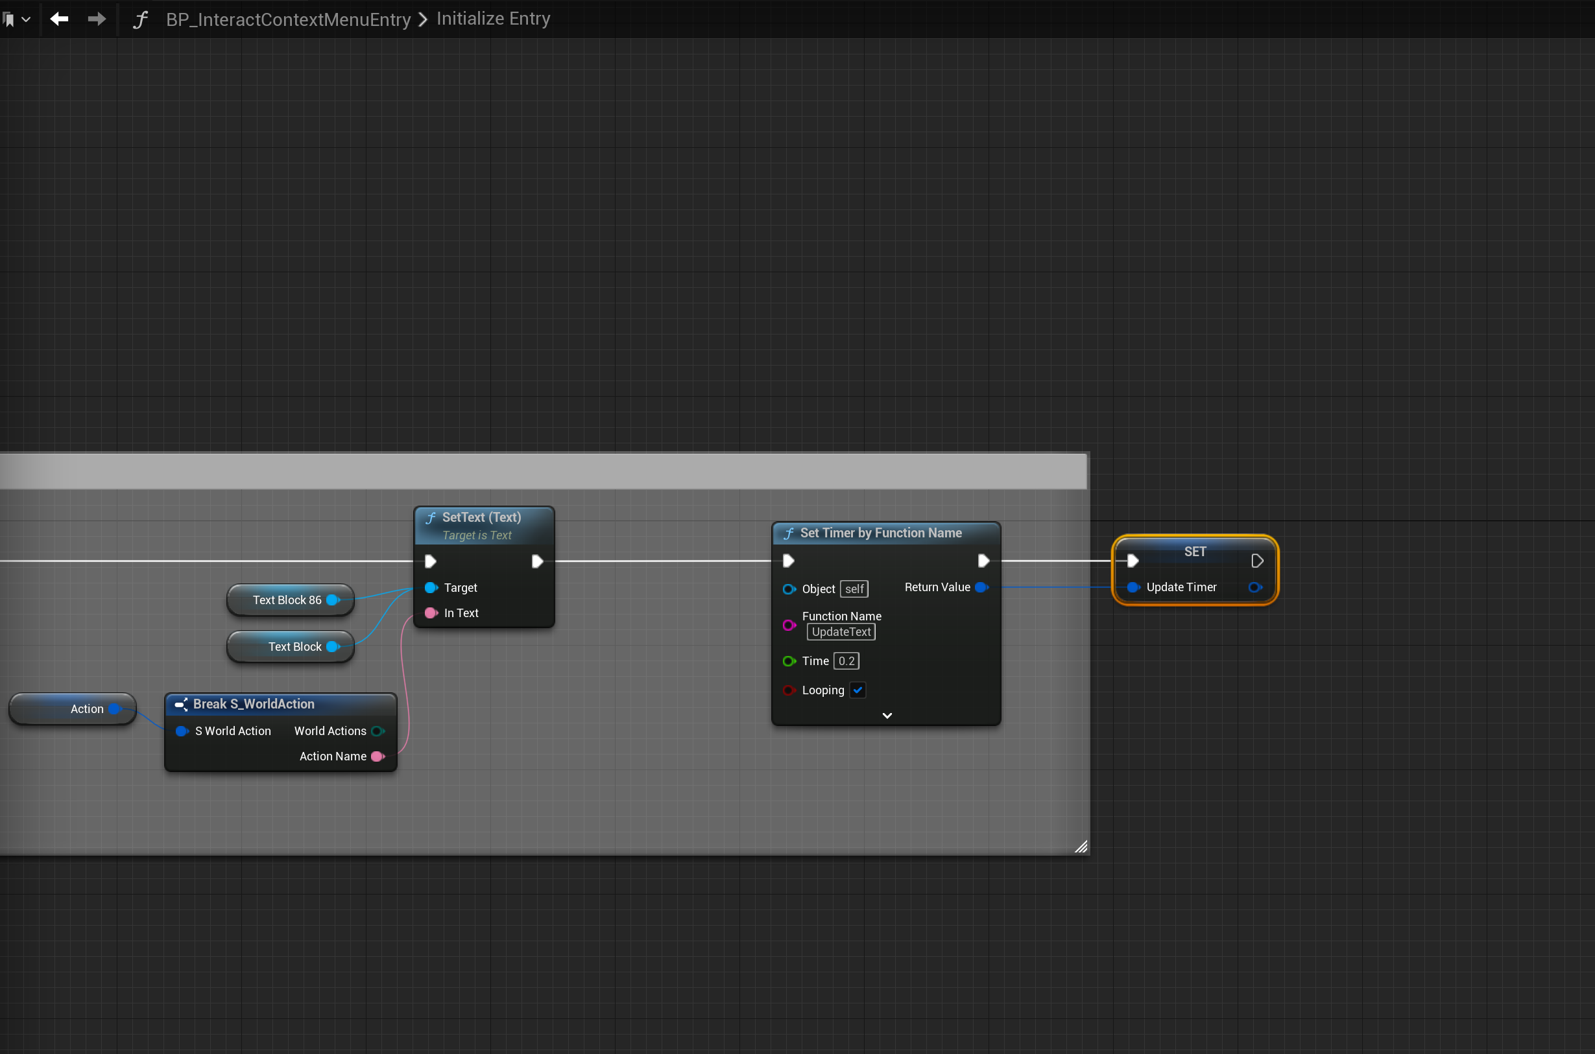Click the comment box resize handle
The width and height of the screenshot is (1595, 1054).
coord(1081,847)
